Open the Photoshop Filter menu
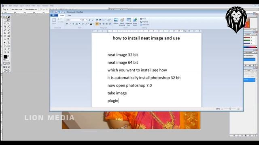 pos(33,6)
